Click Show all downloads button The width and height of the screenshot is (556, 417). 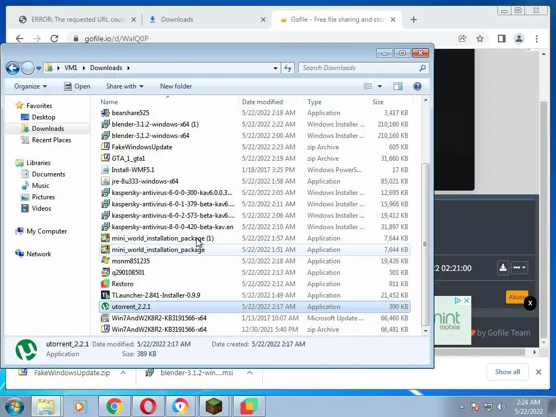click(x=508, y=371)
